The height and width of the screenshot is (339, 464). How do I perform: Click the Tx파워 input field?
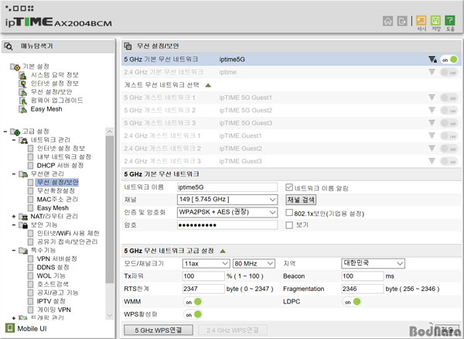[x=203, y=276]
